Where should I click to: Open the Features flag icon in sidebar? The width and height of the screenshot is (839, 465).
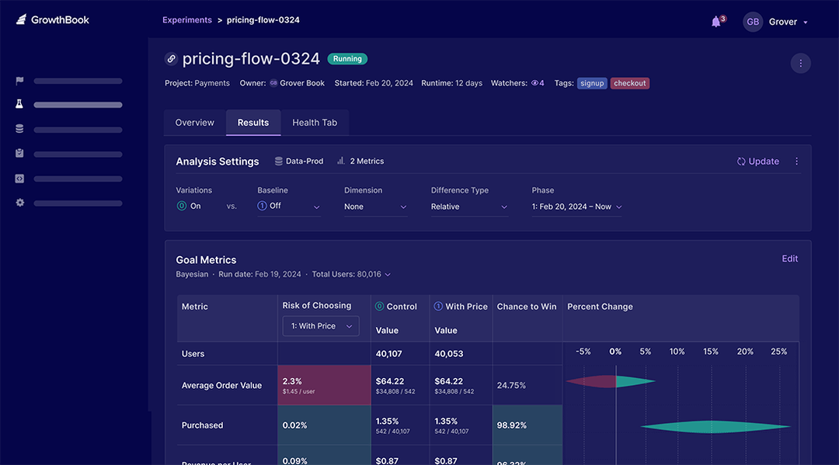(19, 80)
